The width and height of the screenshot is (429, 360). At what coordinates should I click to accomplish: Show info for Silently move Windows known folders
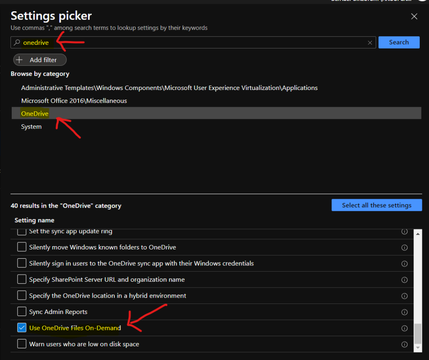tap(404, 247)
